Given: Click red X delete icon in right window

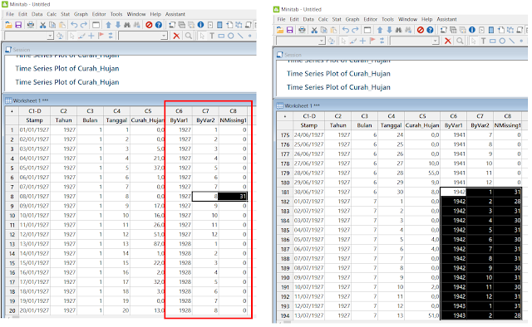Looking at the screenshot, I should coord(448,41).
